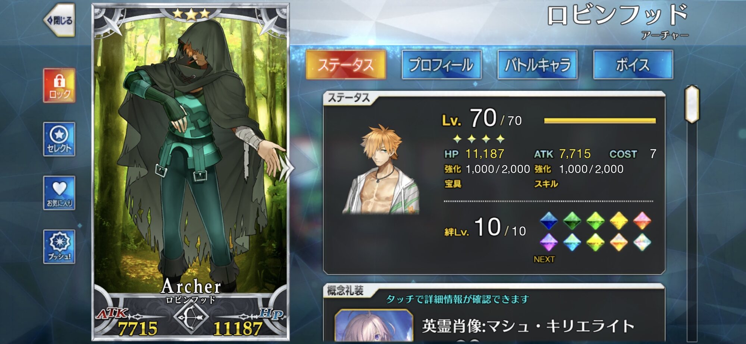746x344 pixels.
Task: Close the screen with 閉じる button
Action: [59, 20]
